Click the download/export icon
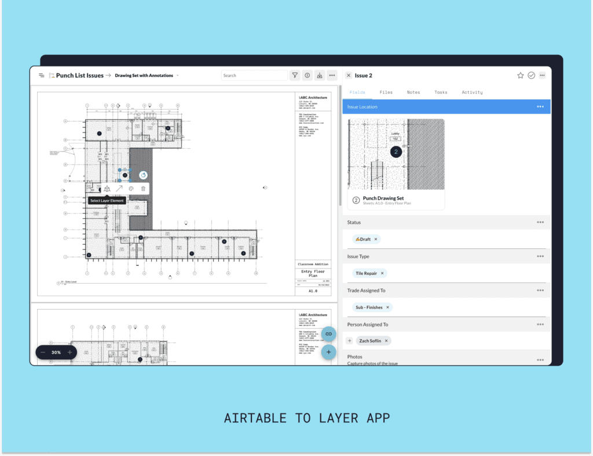The image size is (593, 456). click(x=320, y=76)
